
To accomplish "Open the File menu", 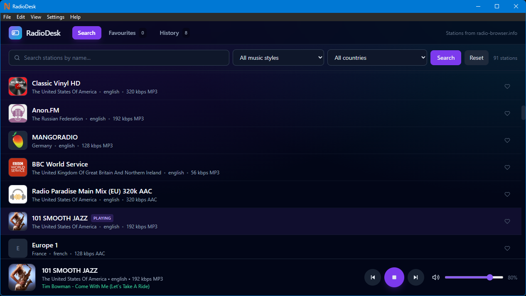I will (x=7, y=17).
